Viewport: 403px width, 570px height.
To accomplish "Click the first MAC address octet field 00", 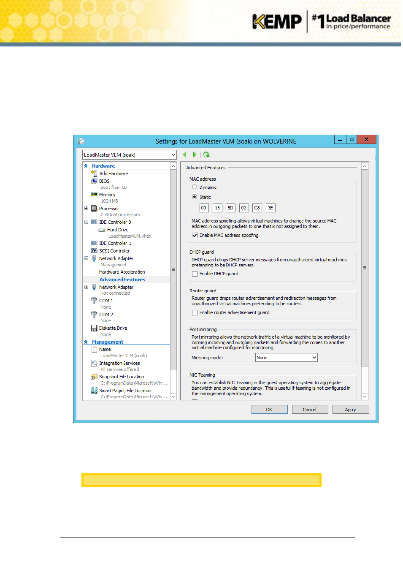I will (204, 208).
